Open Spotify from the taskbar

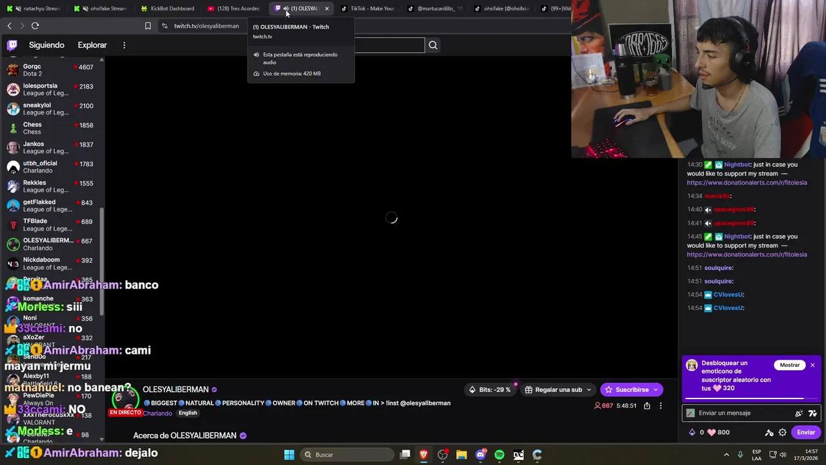pos(499,455)
